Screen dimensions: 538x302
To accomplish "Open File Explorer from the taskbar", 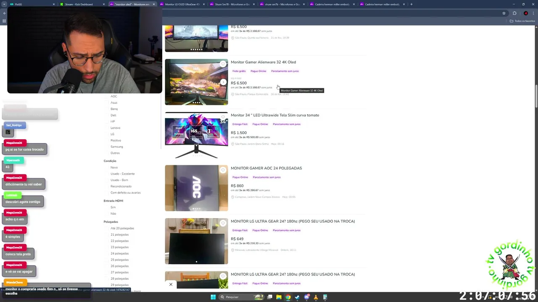I will 279,297.
